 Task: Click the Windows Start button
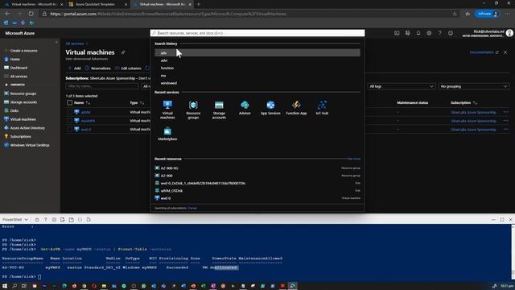(5, 286)
